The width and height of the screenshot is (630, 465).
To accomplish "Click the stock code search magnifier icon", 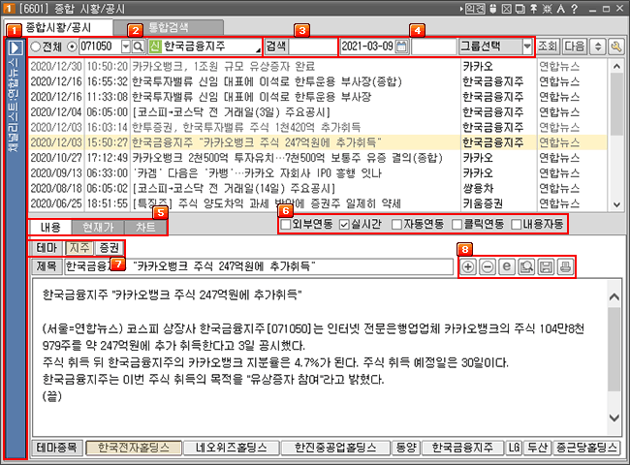I will [x=138, y=46].
